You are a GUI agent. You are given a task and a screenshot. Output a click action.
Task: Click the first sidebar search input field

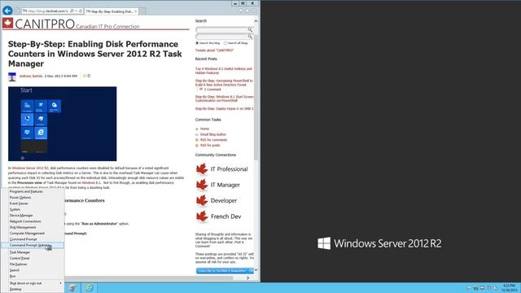point(221,30)
